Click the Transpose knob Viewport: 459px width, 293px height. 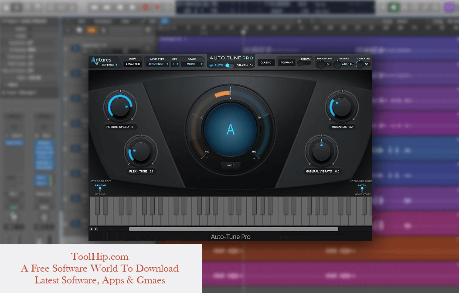(x=320, y=64)
